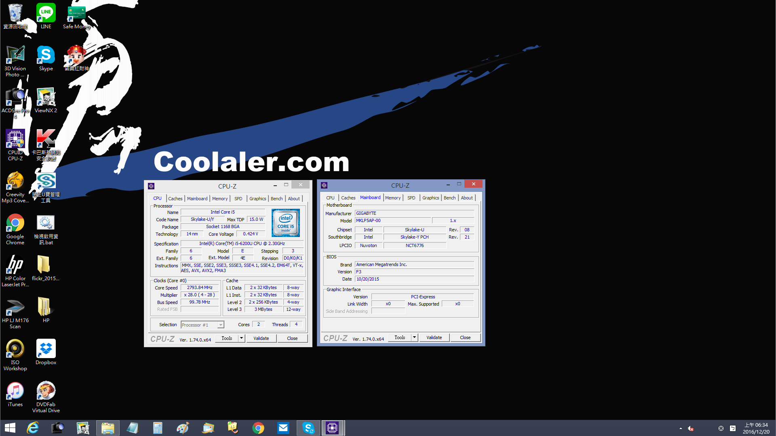
Task: Open Kaspersky security desktop shortcut
Action: point(46,145)
